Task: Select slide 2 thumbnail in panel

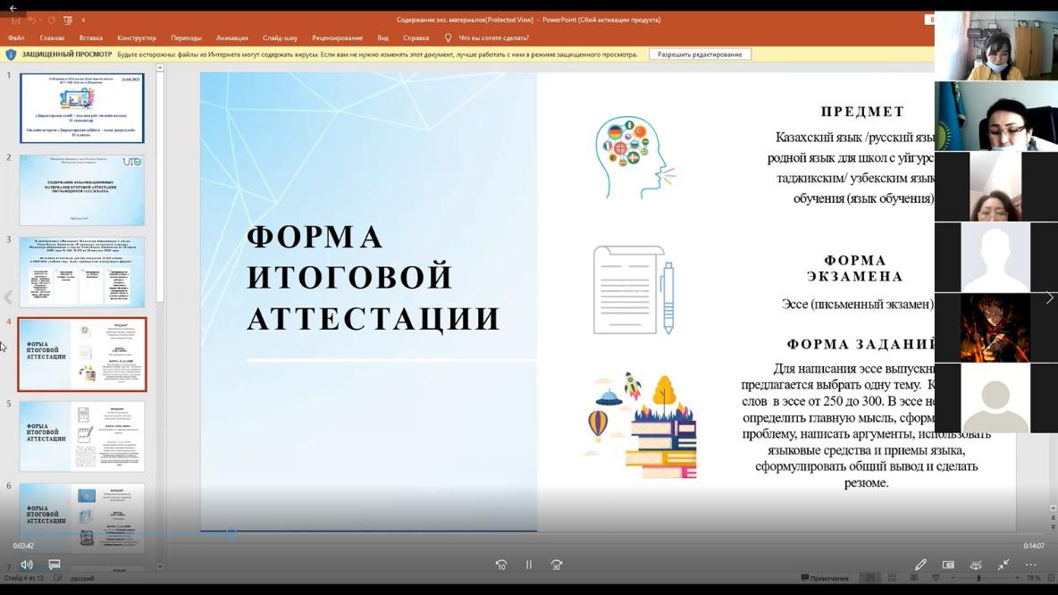Action: (x=82, y=190)
